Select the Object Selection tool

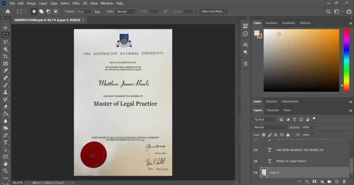[5, 49]
